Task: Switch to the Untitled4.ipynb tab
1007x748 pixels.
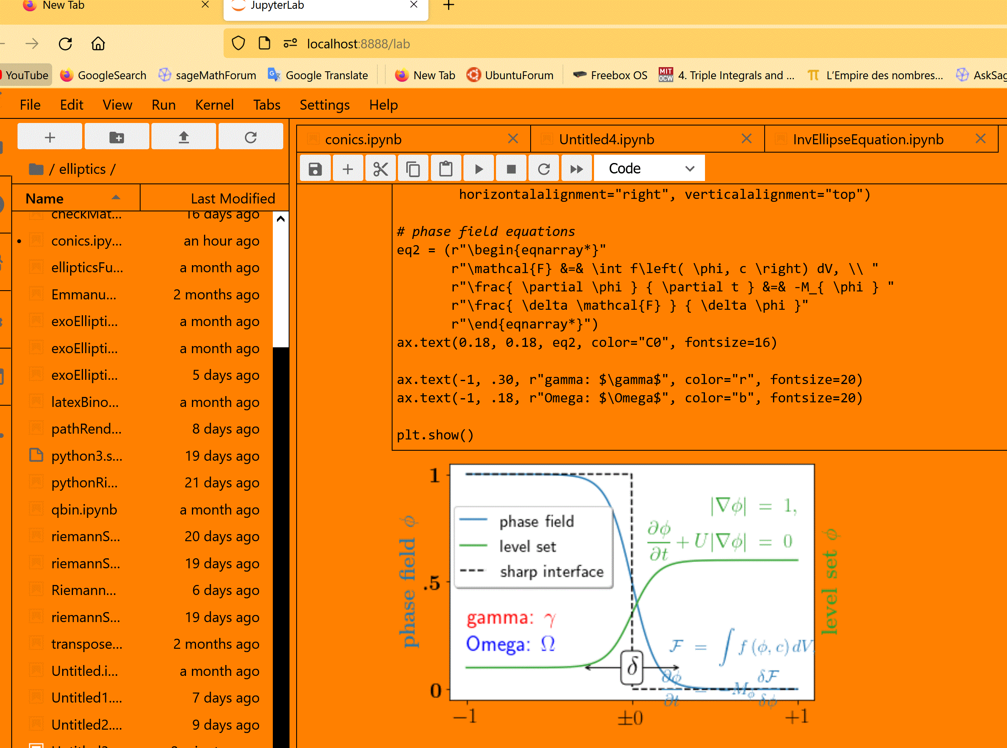Action: (607, 139)
